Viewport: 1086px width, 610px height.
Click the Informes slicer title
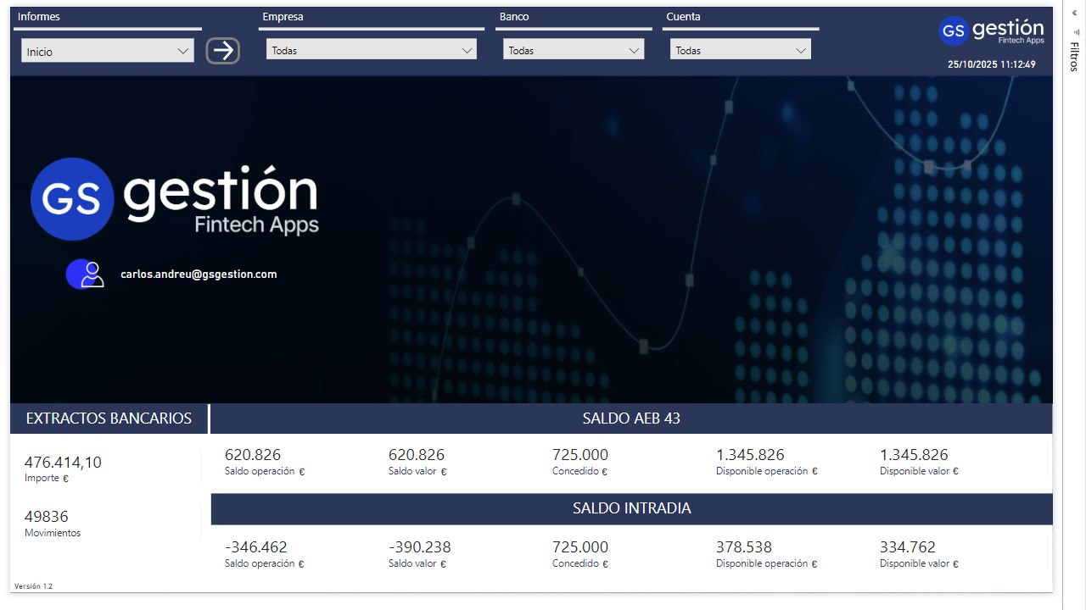point(39,17)
